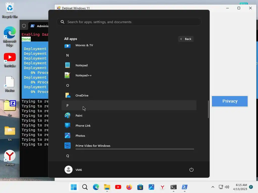Viewport: 258px width, 193px height.
Task: Select the Microsoft Edge desktop shortcut
Action: tap(10, 36)
